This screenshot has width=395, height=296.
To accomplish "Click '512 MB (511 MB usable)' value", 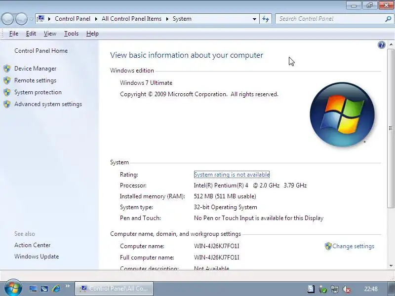I will [225, 196].
